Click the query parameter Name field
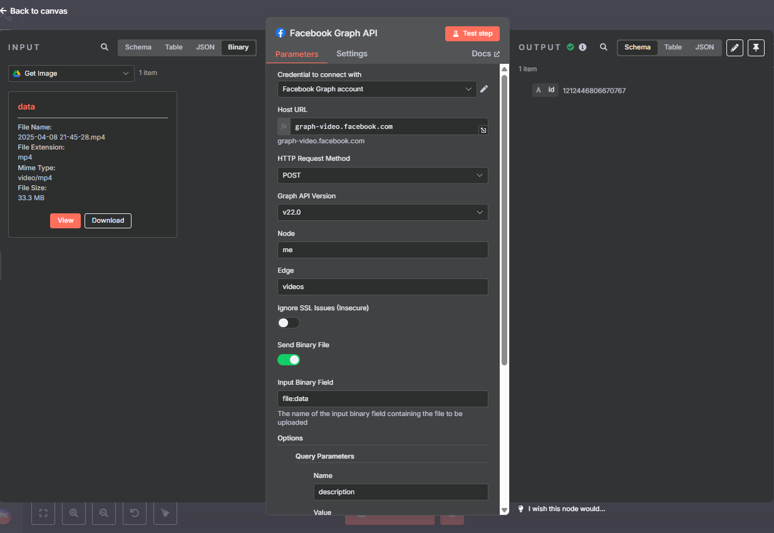This screenshot has width=774, height=533. coord(401,492)
